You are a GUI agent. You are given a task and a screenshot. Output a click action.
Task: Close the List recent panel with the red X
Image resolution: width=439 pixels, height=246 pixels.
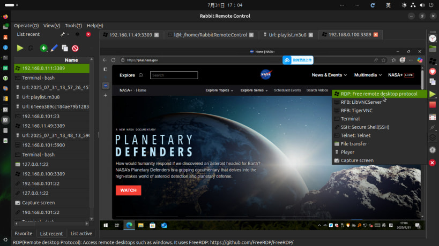pyautogui.click(x=88, y=34)
